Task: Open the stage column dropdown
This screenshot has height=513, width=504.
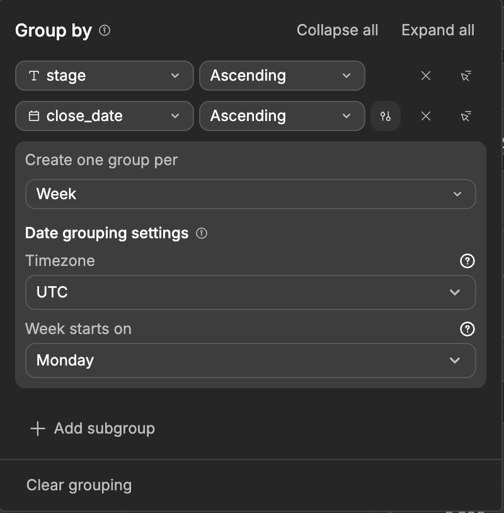Action: (105, 76)
